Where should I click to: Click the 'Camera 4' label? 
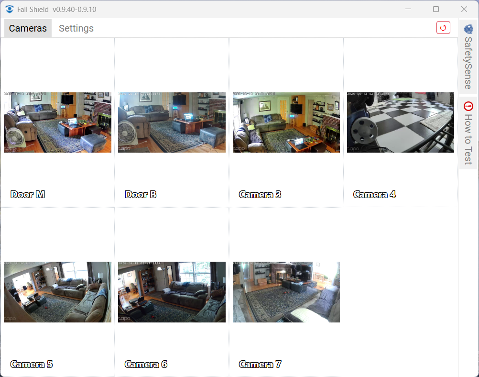pyautogui.click(x=374, y=194)
